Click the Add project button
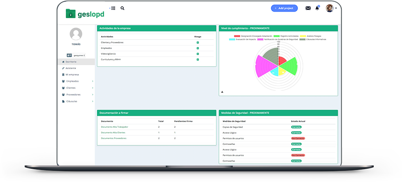 [284, 8]
